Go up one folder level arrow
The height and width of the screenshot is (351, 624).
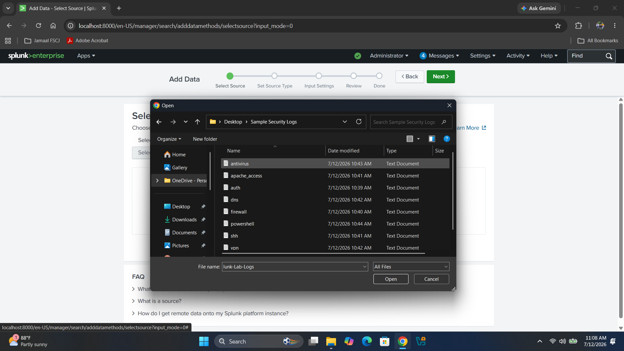pyautogui.click(x=197, y=122)
